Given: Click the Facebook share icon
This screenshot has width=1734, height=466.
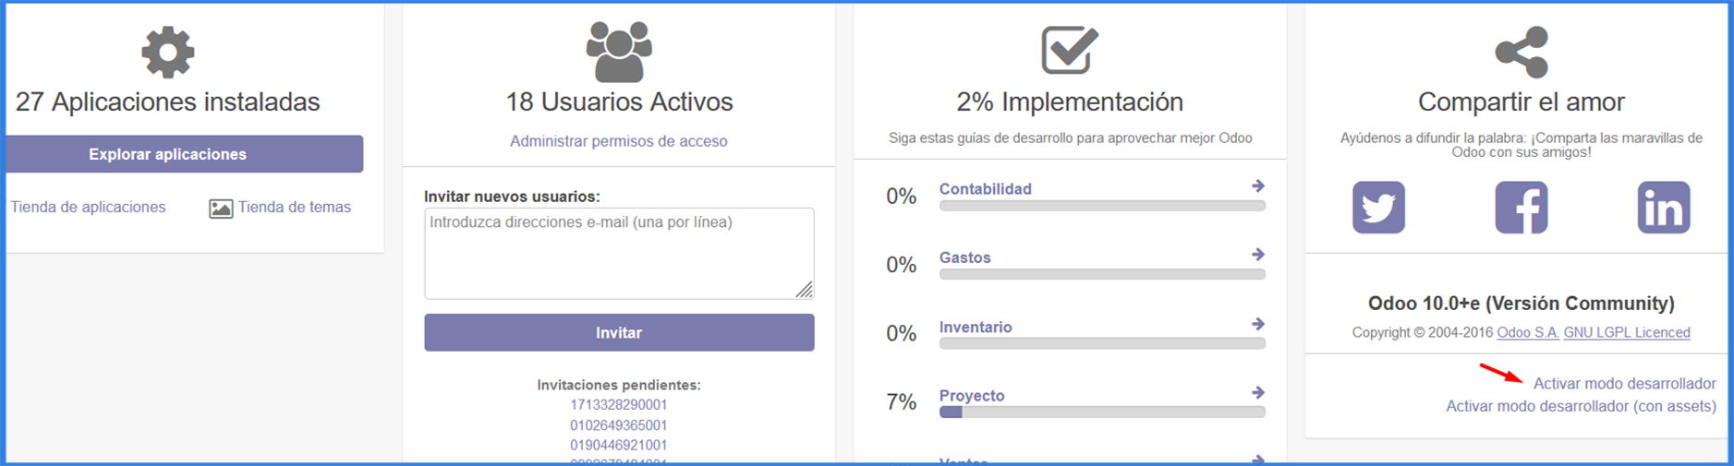Looking at the screenshot, I should point(1521,208).
